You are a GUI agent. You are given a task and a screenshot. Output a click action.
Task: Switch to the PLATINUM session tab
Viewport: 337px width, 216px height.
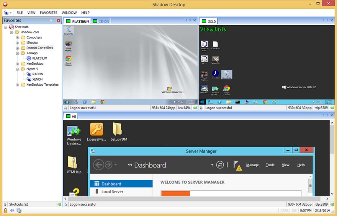tap(78, 21)
